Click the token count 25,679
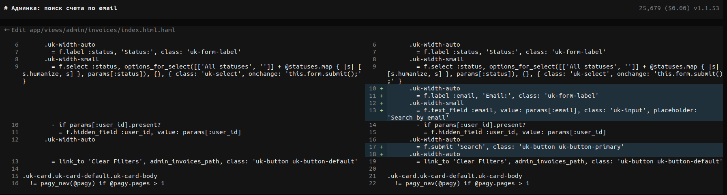The width and height of the screenshot is (727, 195). click(x=650, y=8)
